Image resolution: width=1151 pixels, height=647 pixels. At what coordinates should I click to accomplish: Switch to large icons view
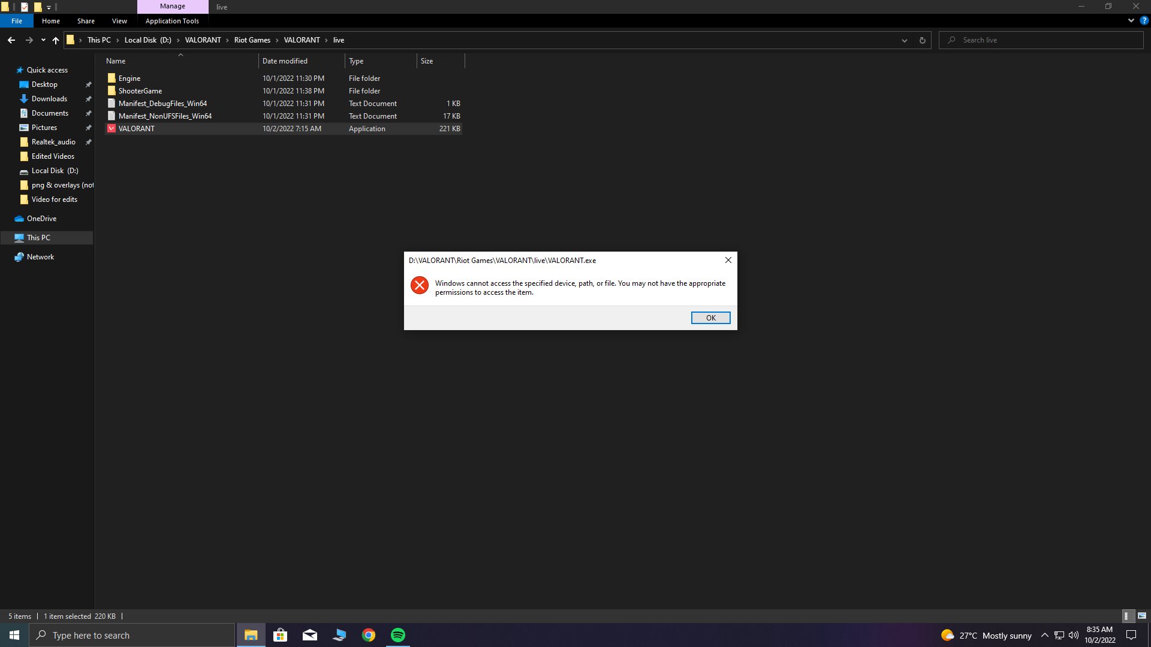(x=1141, y=616)
